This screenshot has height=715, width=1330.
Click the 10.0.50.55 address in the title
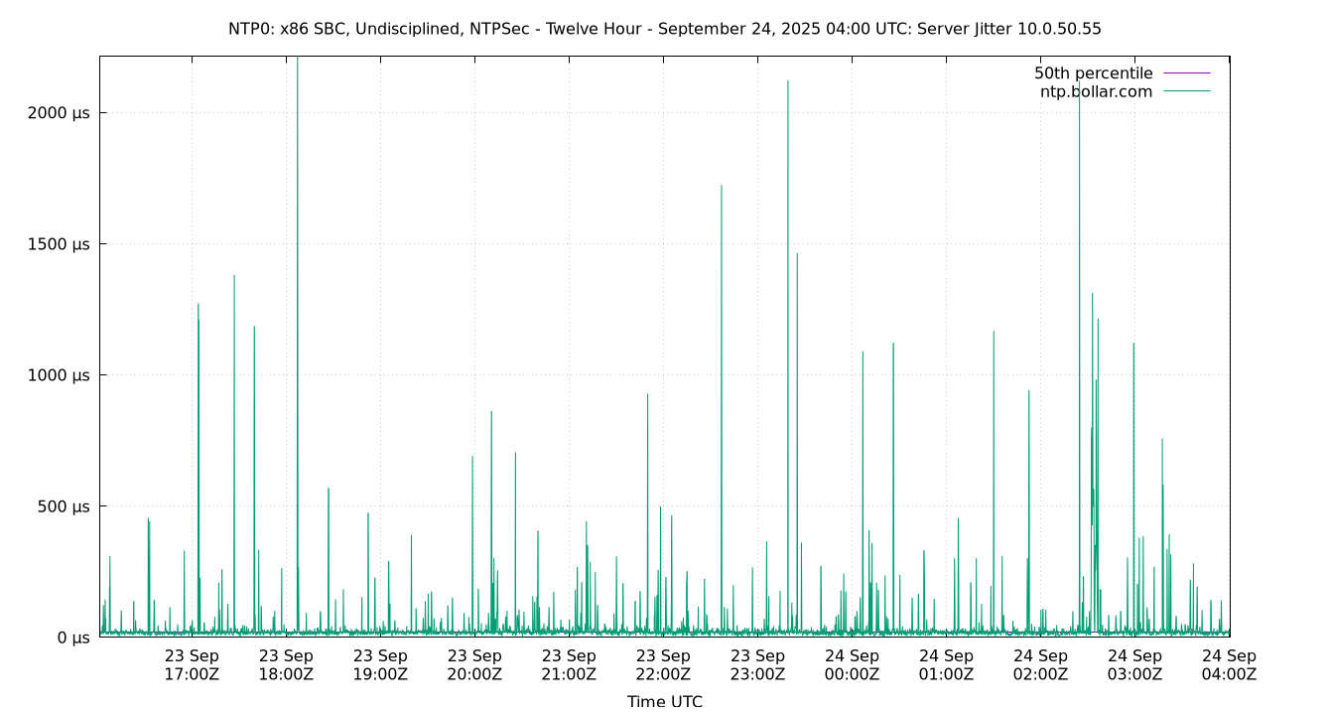click(x=1060, y=30)
